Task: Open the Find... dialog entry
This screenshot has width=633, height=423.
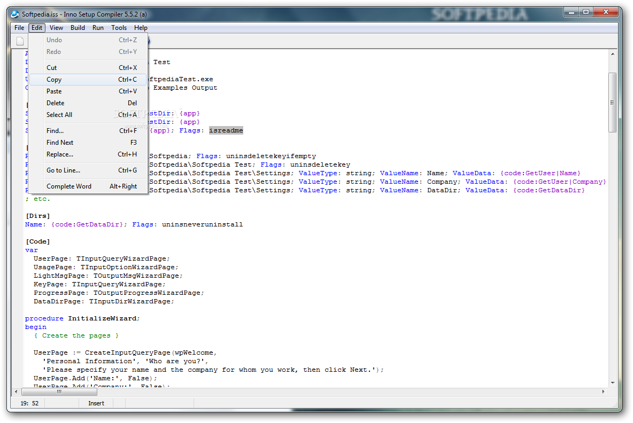Action: tap(88, 131)
